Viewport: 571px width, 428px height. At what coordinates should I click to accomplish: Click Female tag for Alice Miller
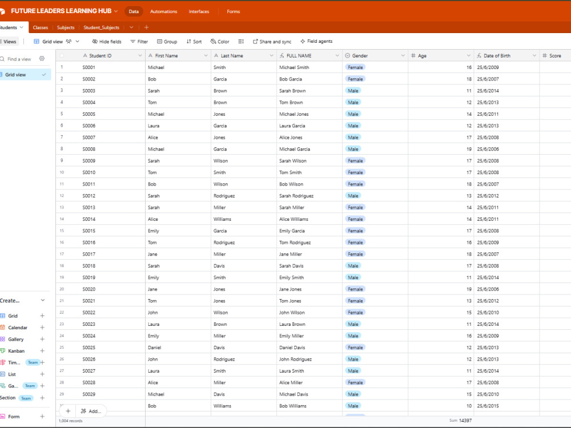(x=355, y=382)
